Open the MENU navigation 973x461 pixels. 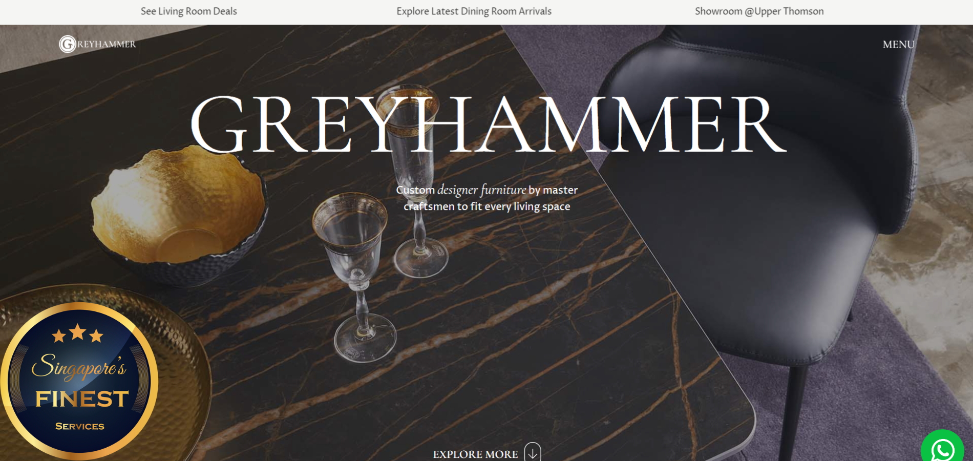898,45
